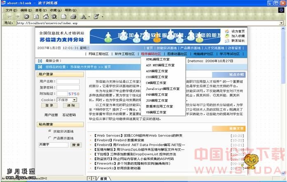Expand the edit tool toolbar dropdown arrow
Image resolution: width=287 pixels, height=182 pixels.
[102, 17]
